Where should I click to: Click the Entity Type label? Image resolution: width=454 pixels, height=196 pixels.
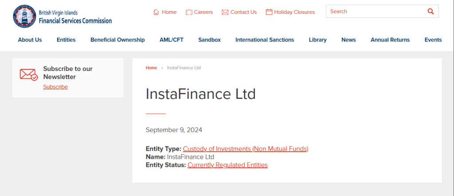click(164, 149)
